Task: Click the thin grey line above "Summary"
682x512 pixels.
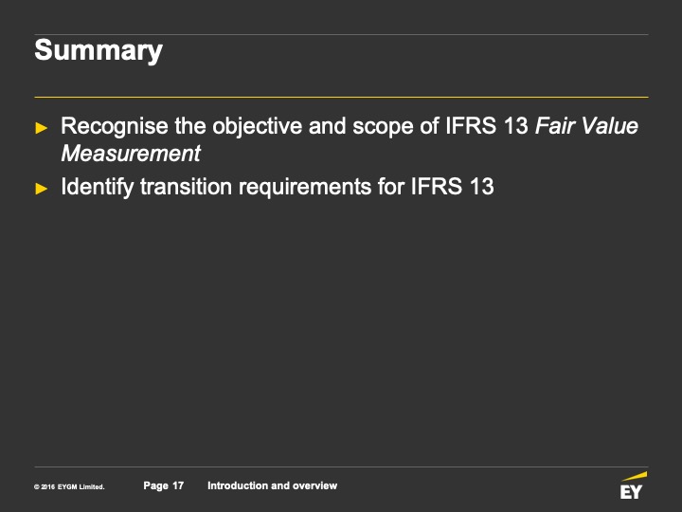Action: [x=341, y=34]
